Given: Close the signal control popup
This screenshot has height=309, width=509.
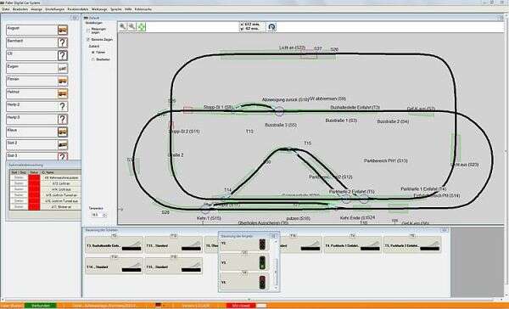Looking at the screenshot, I should click(x=274, y=236).
